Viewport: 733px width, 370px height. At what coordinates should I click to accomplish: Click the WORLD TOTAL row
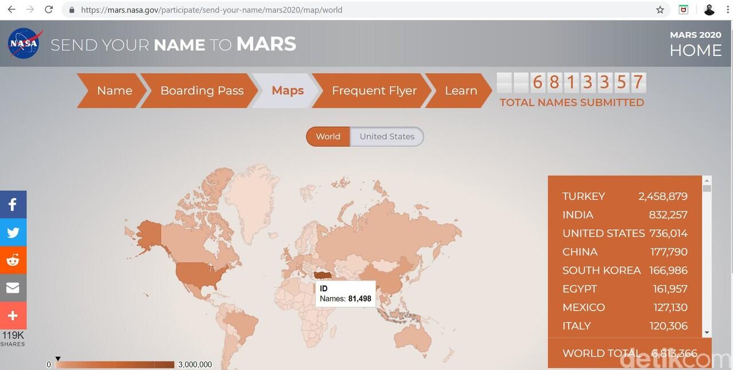[x=630, y=353]
